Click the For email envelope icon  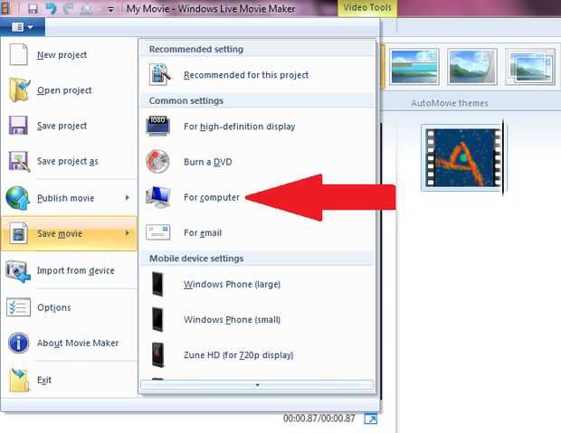(157, 232)
